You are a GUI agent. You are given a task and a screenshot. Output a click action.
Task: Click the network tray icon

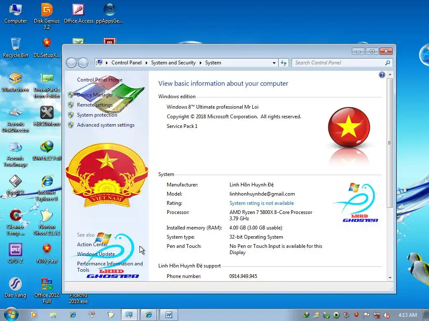point(377,315)
